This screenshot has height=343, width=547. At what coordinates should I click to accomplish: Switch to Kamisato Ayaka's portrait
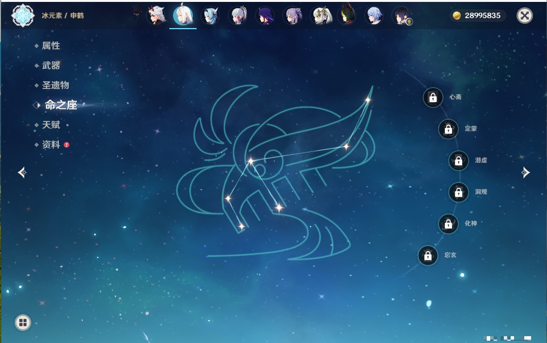coord(238,16)
